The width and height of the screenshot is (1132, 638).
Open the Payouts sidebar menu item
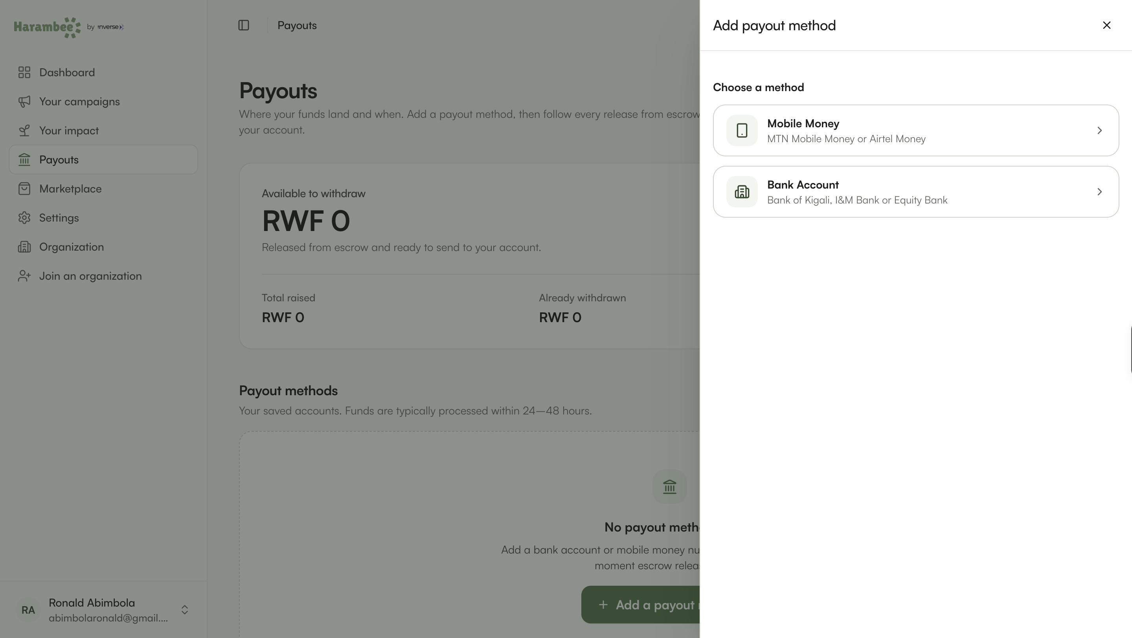click(x=103, y=160)
